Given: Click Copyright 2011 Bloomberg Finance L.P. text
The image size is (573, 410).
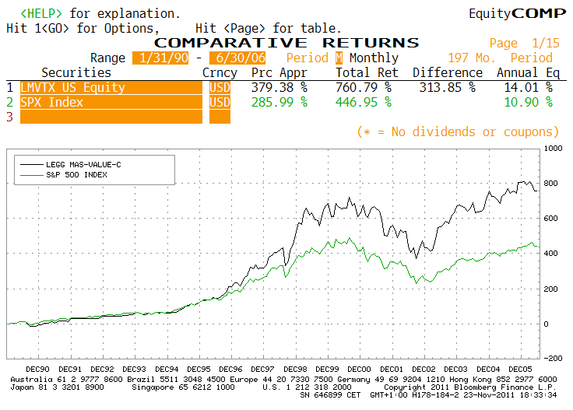Looking at the screenshot, I should pos(470,387).
